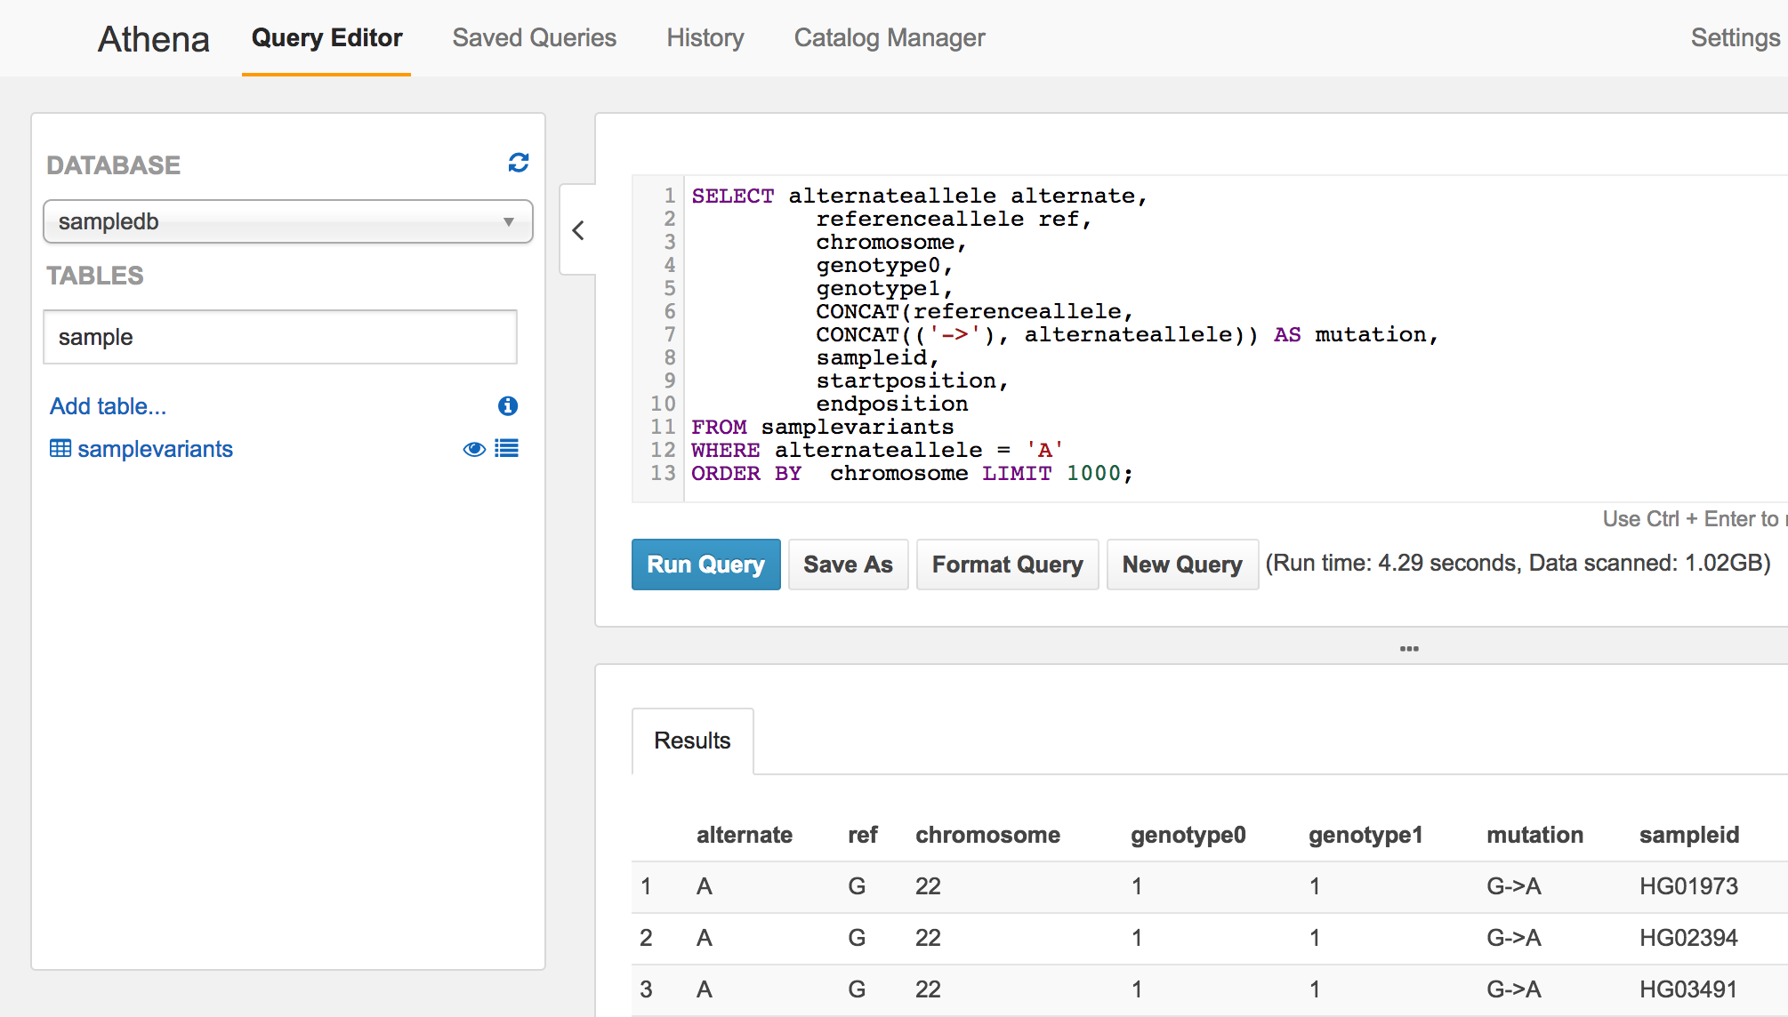The width and height of the screenshot is (1788, 1017).
Task: Click the info icon beside Add table
Action: [x=508, y=406]
